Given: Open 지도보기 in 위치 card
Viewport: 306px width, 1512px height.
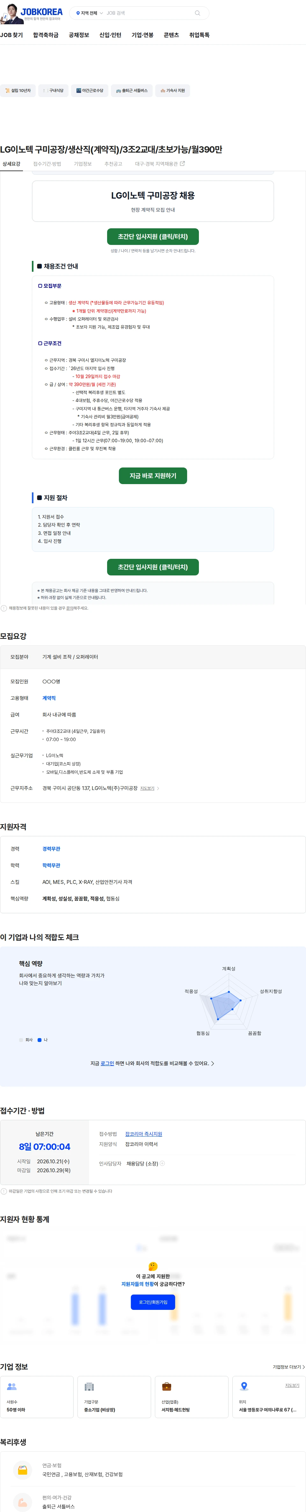Looking at the screenshot, I should point(292,1385).
